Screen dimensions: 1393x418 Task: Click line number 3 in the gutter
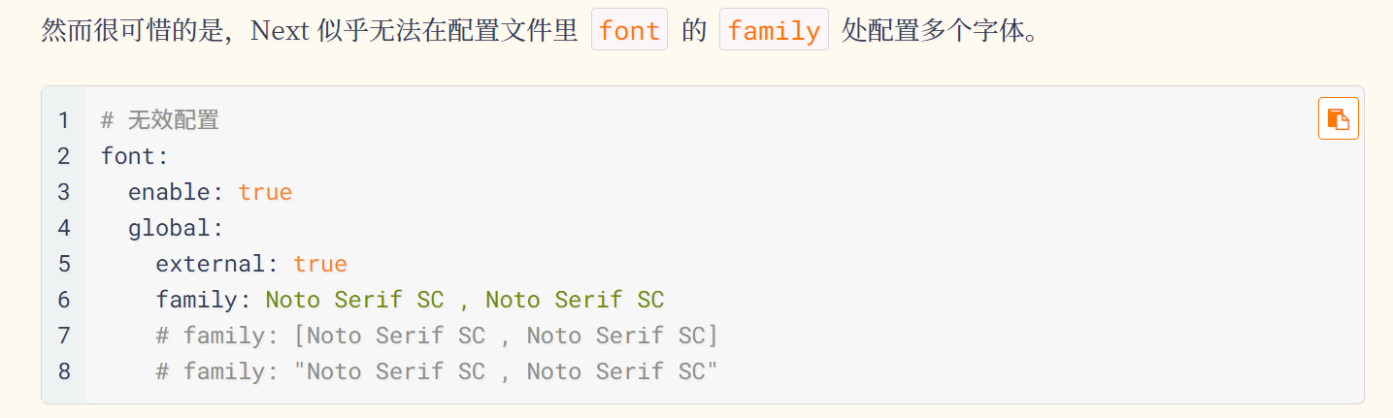point(64,192)
